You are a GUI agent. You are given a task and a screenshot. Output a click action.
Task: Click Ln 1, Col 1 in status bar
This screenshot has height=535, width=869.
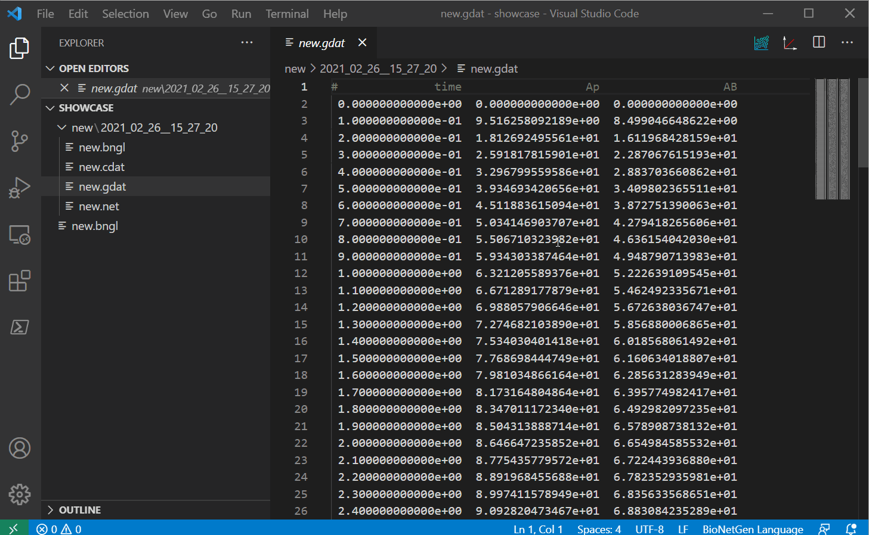538,529
